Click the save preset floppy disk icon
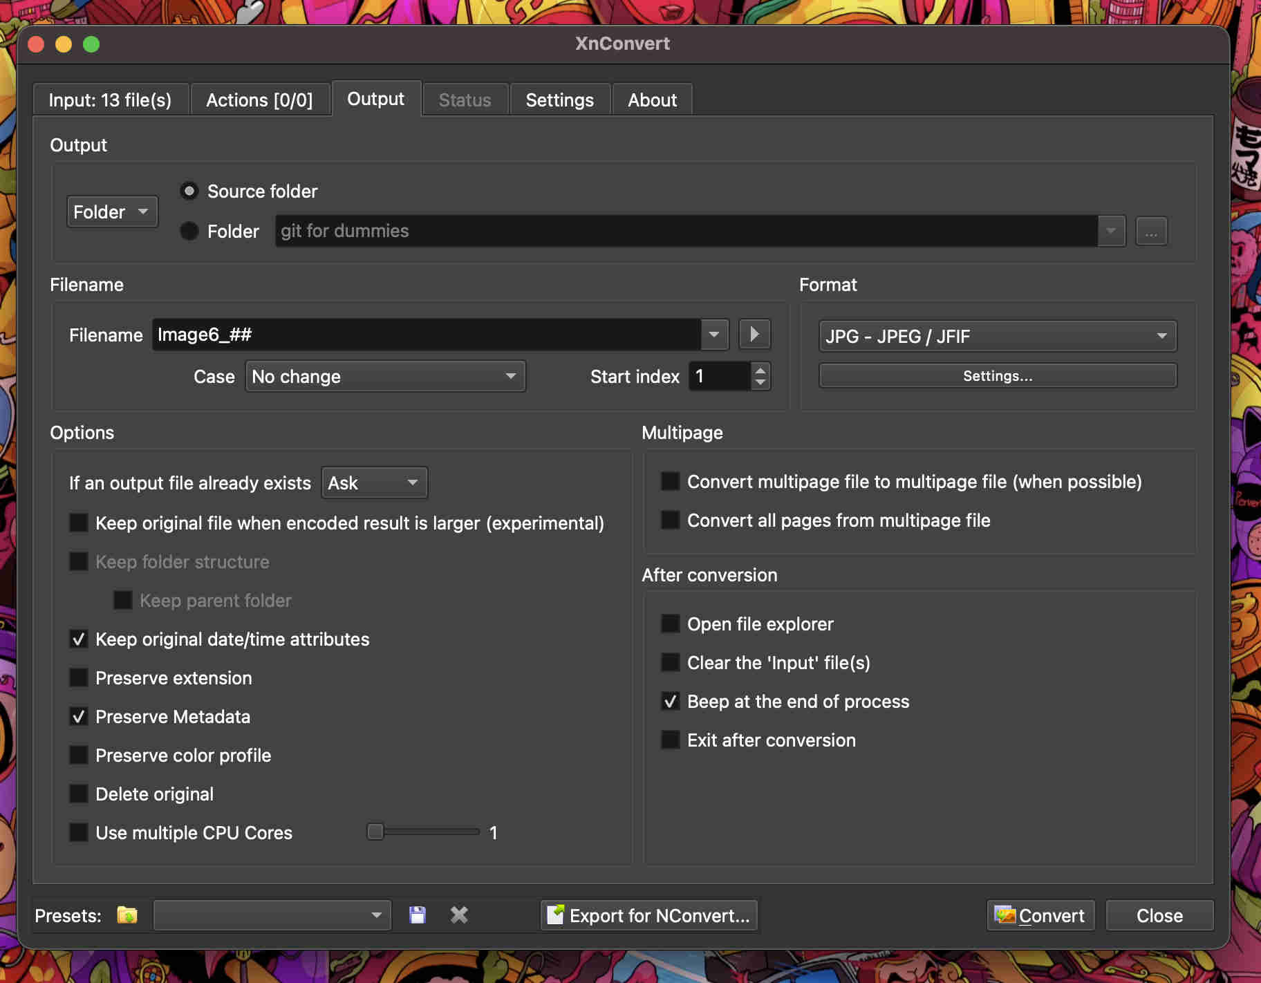The image size is (1261, 983). pyautogui.click(x=418, y=915)
